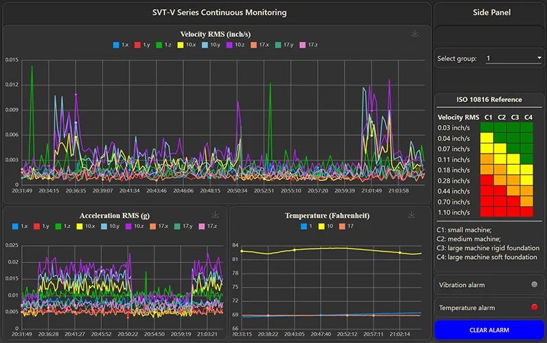Open the Select group dropdown

click(513, 58)
